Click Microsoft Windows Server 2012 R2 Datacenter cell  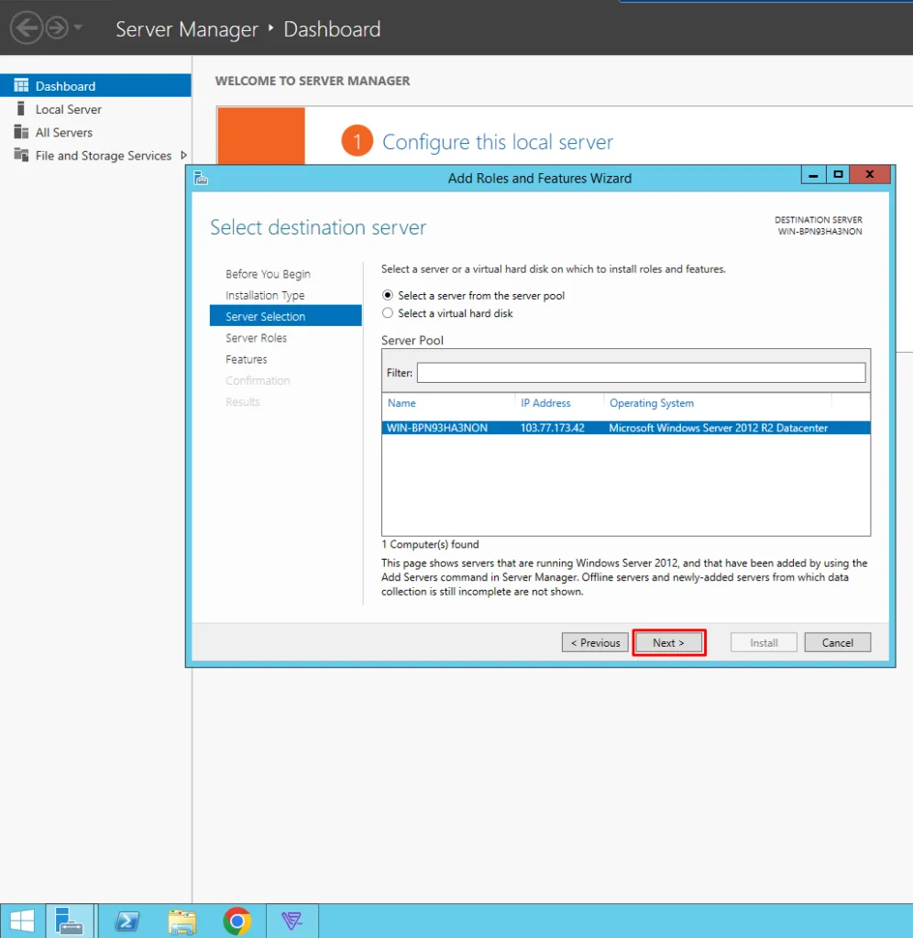[x=718, y=428]
